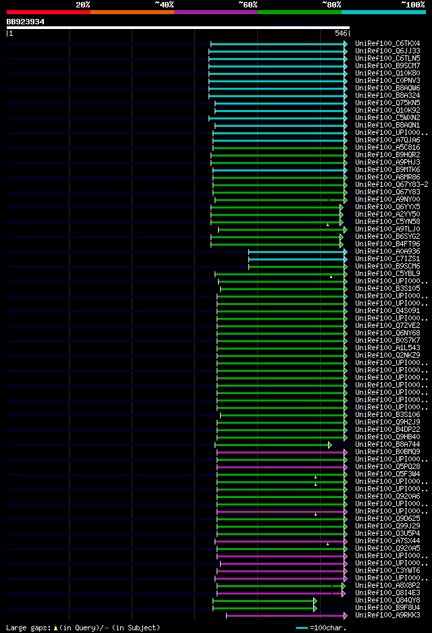Click the UniRef100_Q10K80 label

pyautogui.click(x=387, y=73)
